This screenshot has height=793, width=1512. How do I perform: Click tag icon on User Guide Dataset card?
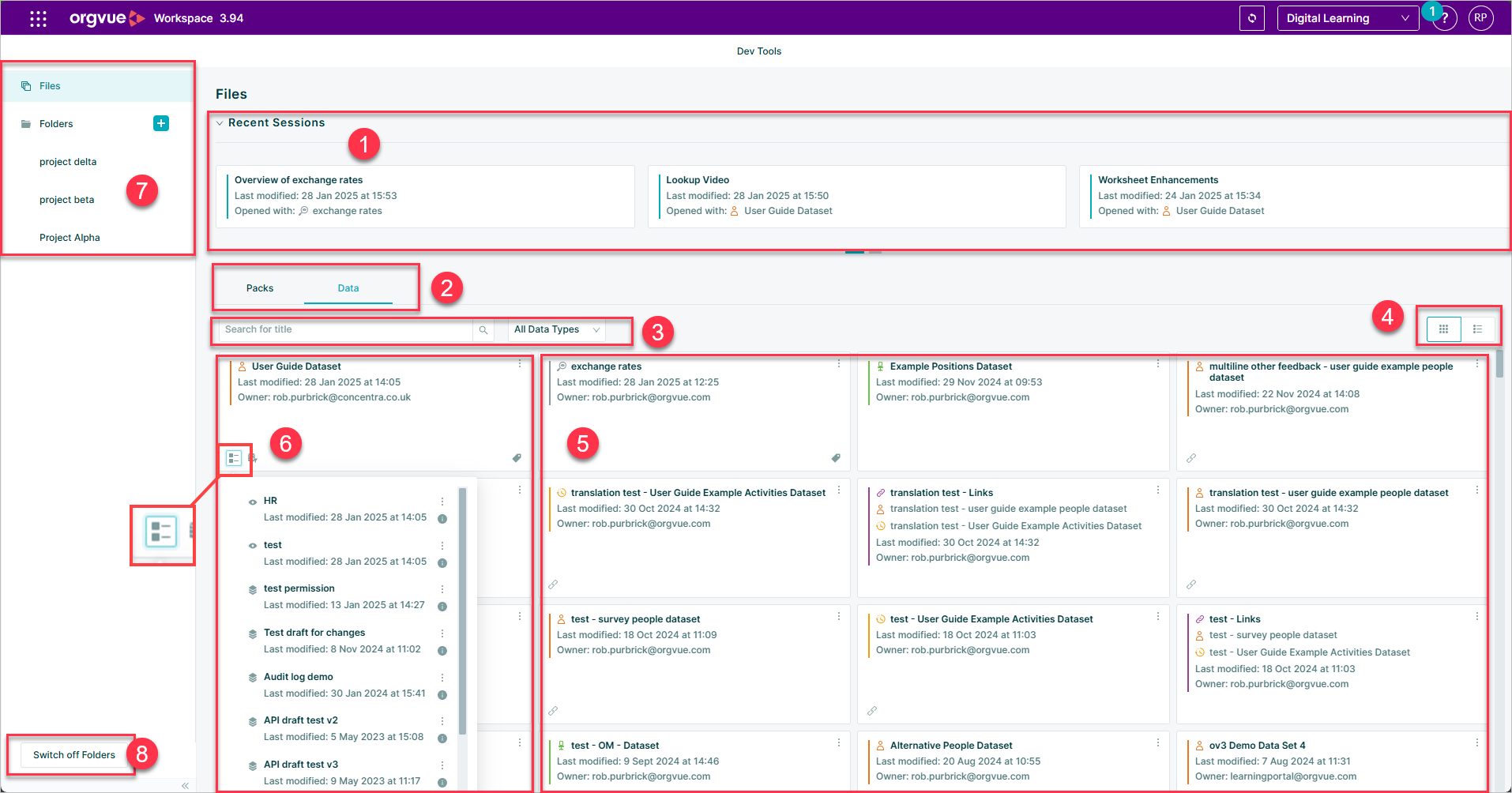(517, 458)
